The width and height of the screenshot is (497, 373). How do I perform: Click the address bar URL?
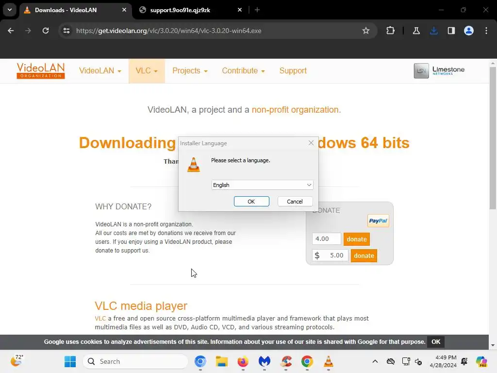click(x=168, y=31)
